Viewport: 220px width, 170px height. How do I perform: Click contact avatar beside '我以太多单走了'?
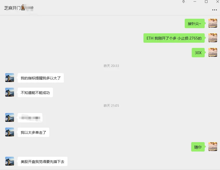10,132
